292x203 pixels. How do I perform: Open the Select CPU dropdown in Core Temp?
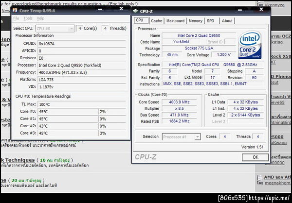tap(55, 29)
